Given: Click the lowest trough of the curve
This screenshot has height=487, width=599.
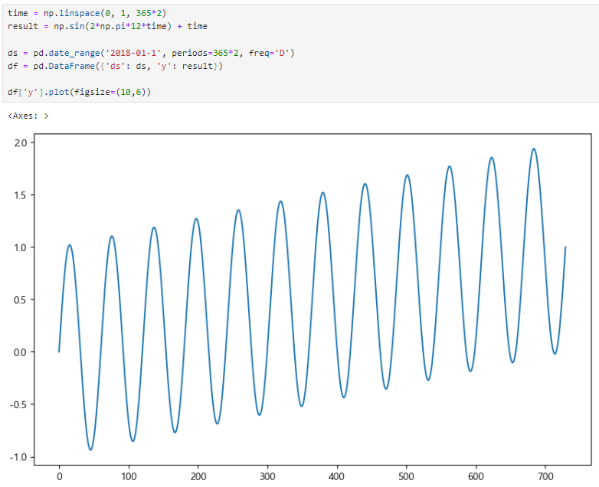Looking at the screenshot, I should 90,449.
